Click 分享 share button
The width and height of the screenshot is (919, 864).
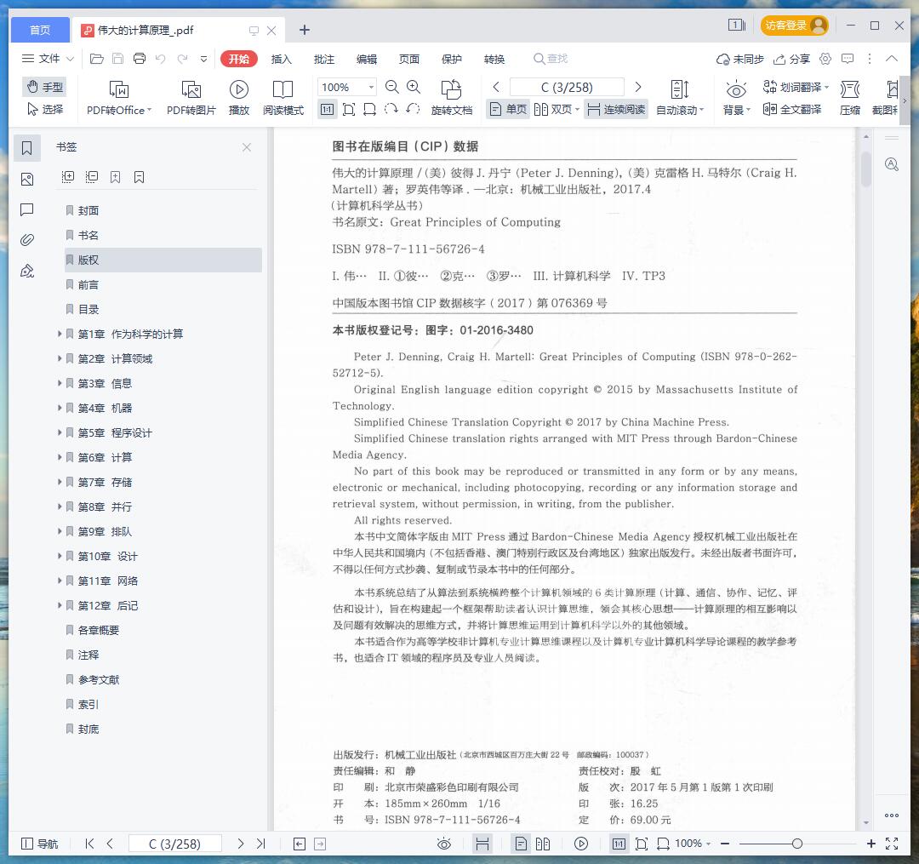coord(791,59)
